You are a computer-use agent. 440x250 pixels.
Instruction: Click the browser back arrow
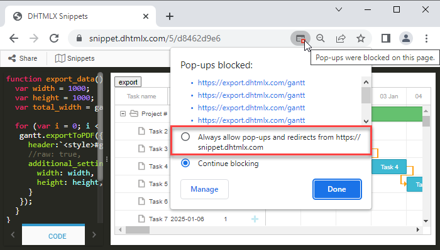[x=14, y=38]
